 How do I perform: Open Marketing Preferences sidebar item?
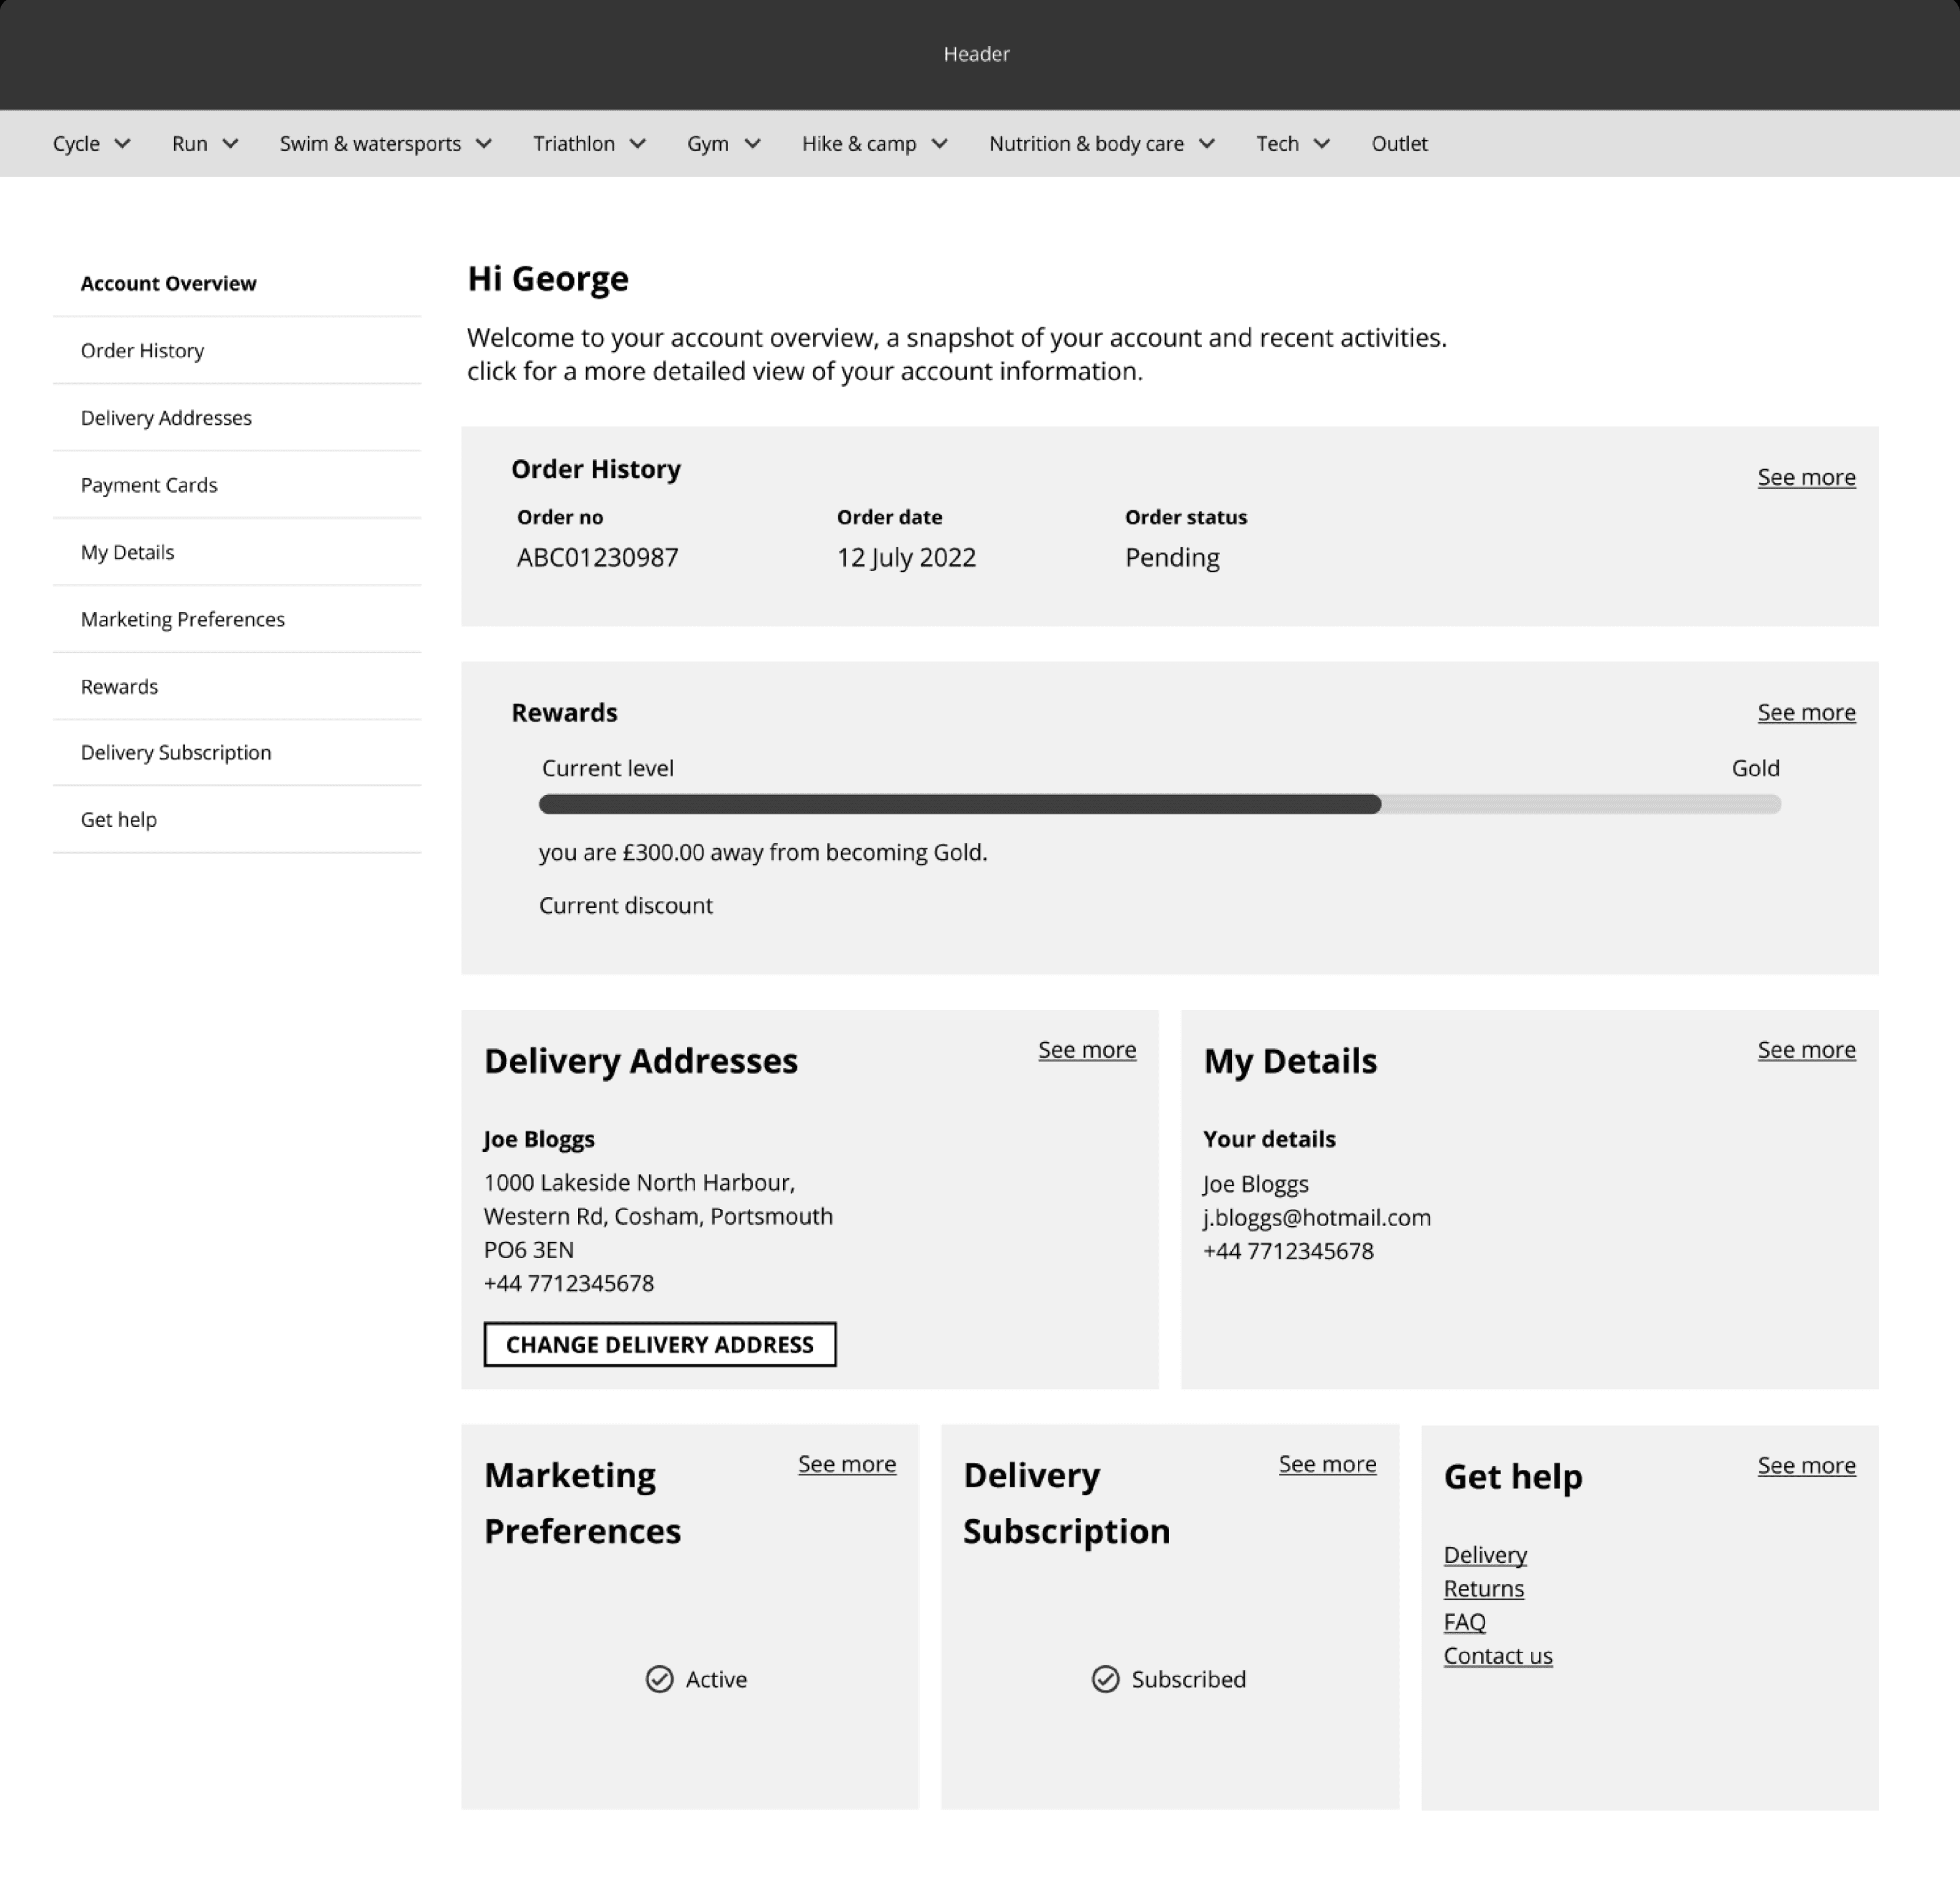[183, 620]
